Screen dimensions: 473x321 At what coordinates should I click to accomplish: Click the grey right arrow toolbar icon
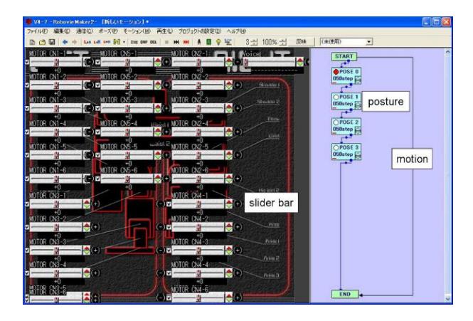[x=74, y=42]
